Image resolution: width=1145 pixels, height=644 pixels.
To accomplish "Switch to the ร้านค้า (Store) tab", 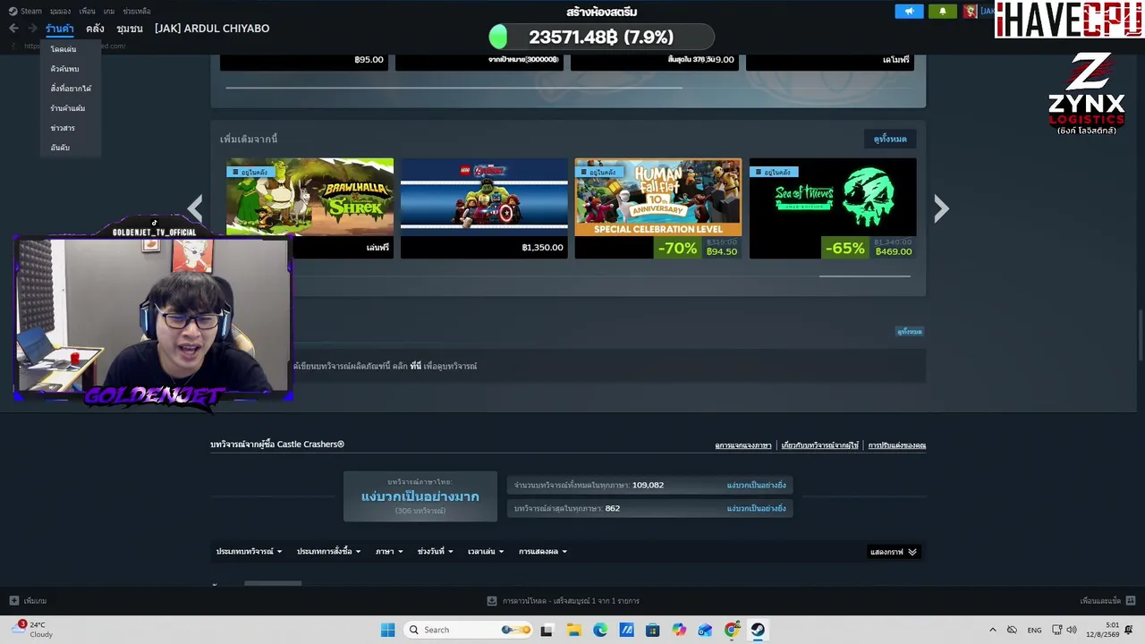I will tap(60, 29).
